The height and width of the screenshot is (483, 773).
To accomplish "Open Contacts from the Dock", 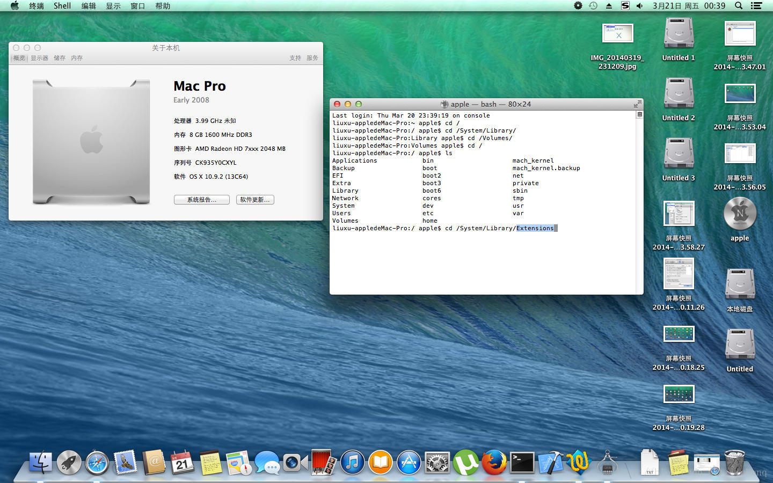I will 154,462.
